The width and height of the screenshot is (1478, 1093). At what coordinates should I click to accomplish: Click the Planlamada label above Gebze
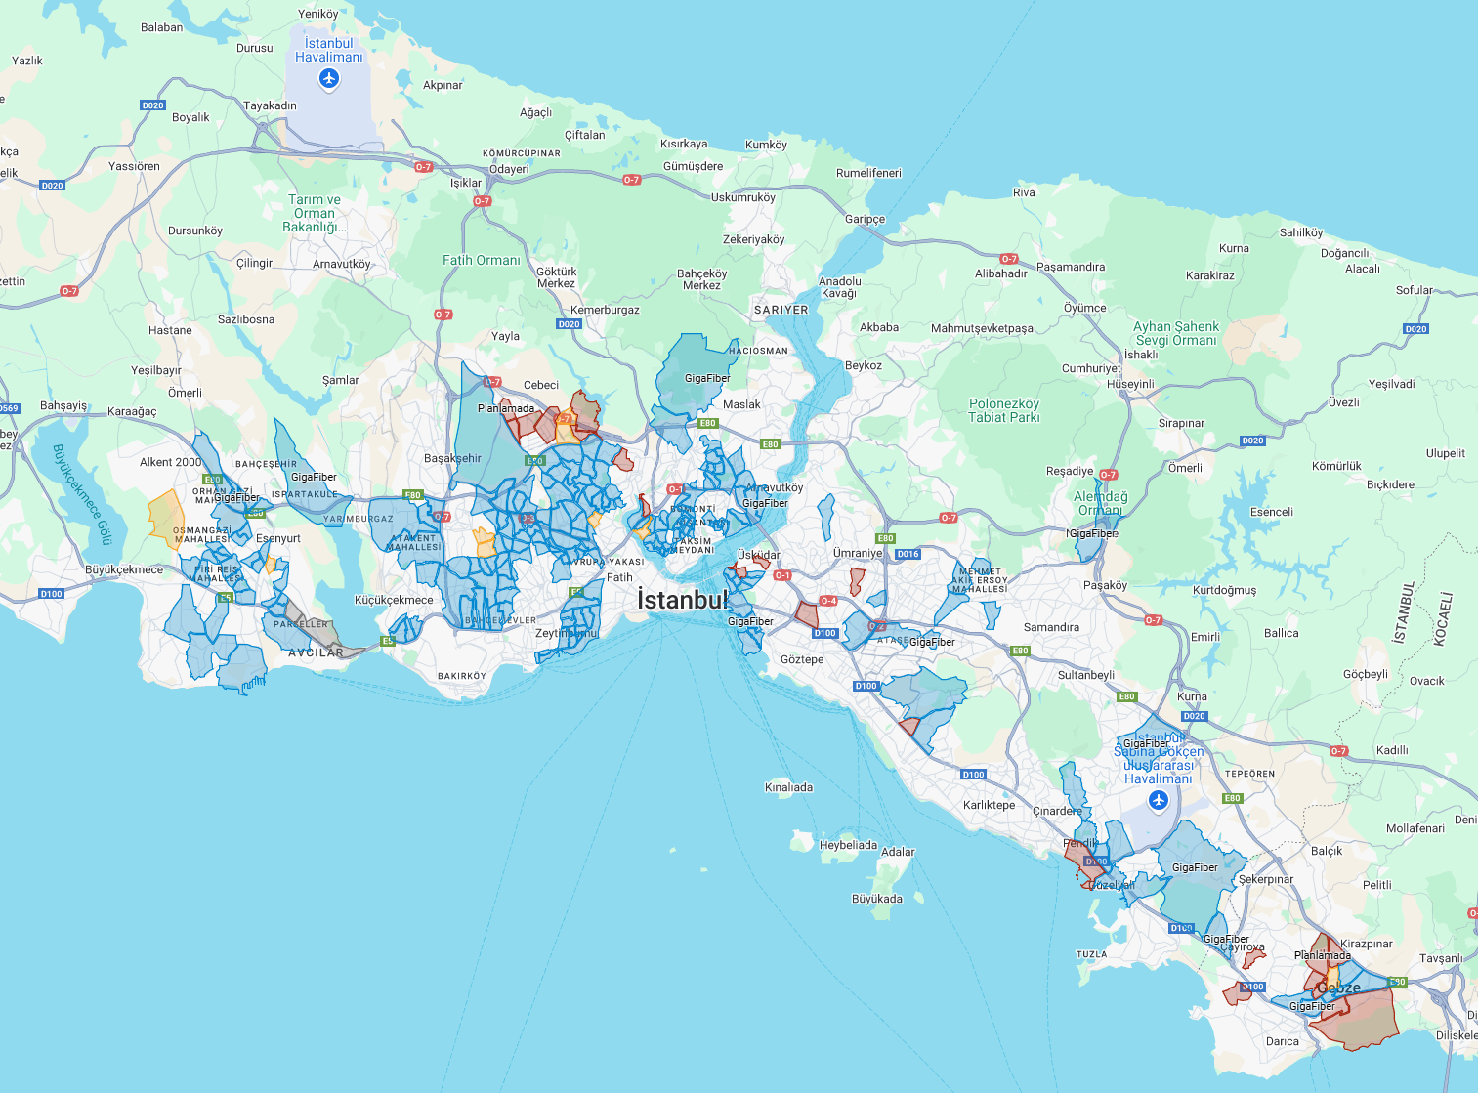1323,955
